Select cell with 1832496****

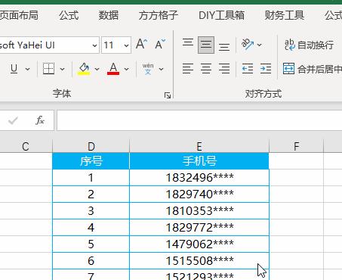[199, 178]
